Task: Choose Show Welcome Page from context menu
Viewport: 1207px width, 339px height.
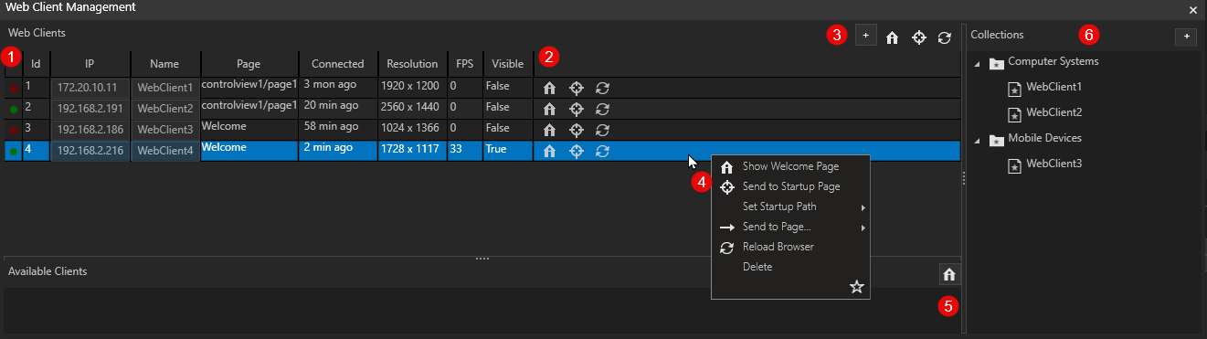Action: click(790, 166)
